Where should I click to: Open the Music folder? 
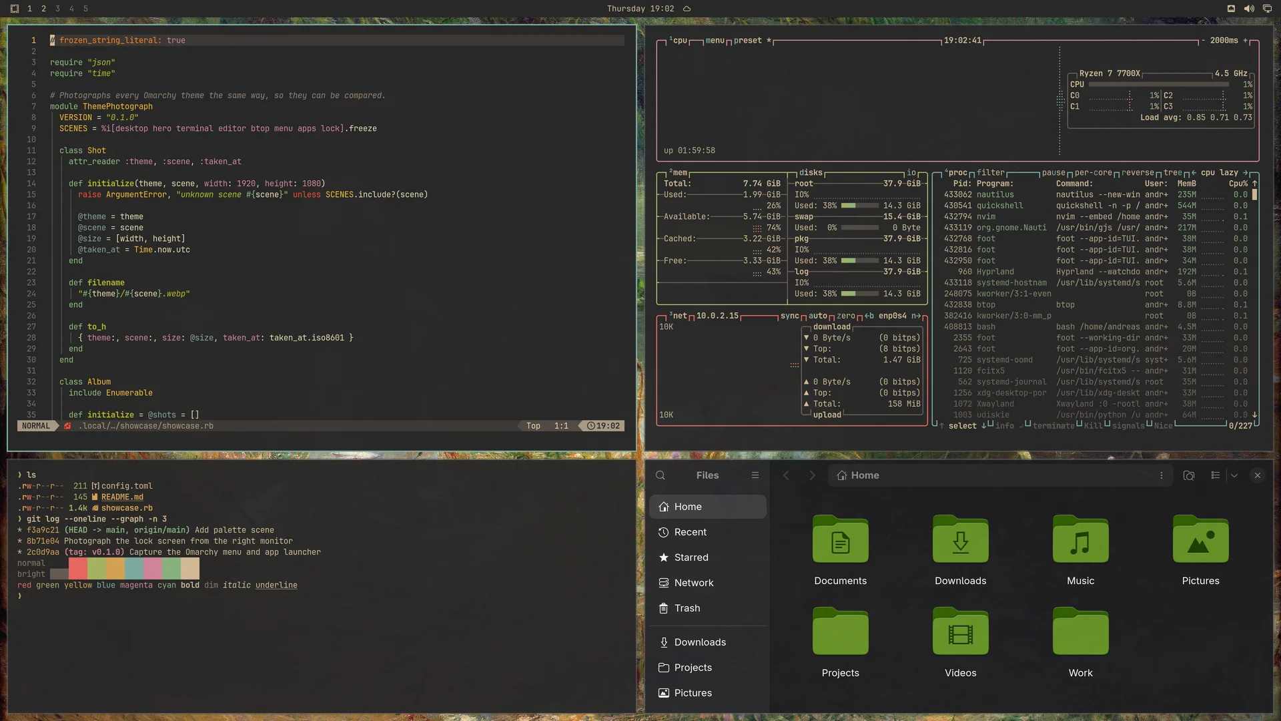pyautogui.click(x=1081, y=551)
